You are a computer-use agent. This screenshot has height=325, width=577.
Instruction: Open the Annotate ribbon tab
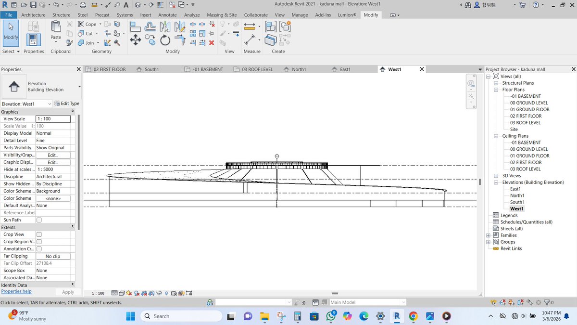tap(167, 15)
